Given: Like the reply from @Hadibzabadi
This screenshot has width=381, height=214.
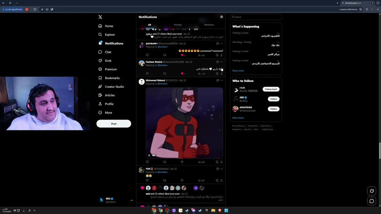Looking at the screenshot, I should (182, 180).
